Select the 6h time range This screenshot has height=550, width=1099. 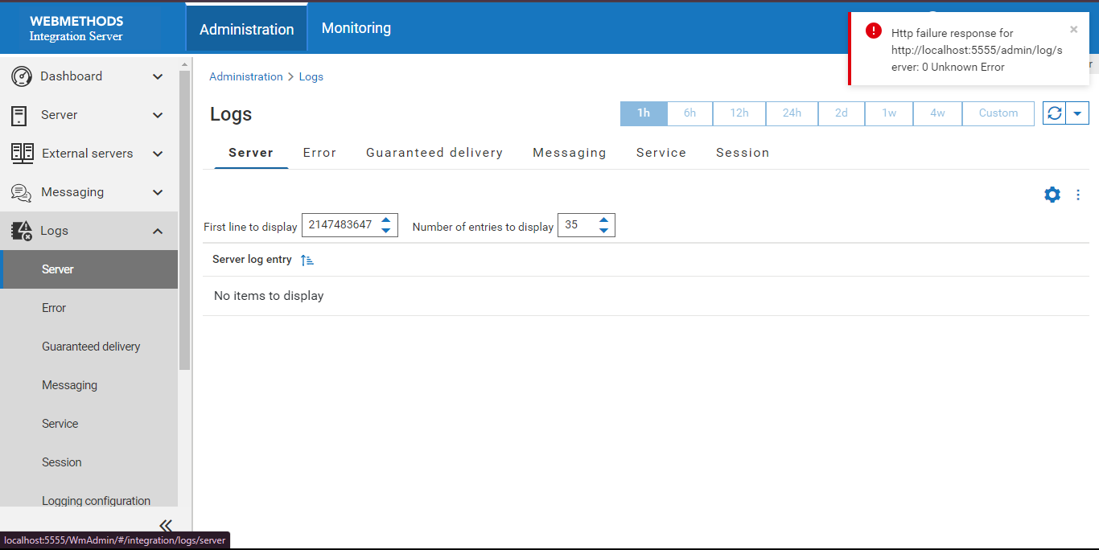point(690,113)
